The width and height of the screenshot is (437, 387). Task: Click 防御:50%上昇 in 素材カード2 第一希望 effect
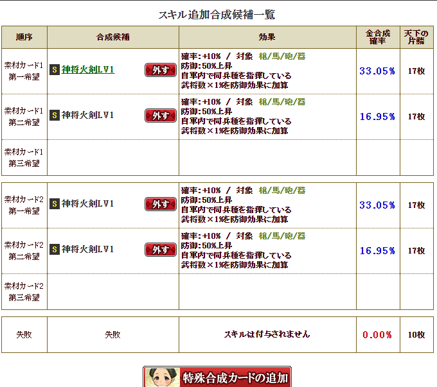pyautogui.click(x=206, y=200)
